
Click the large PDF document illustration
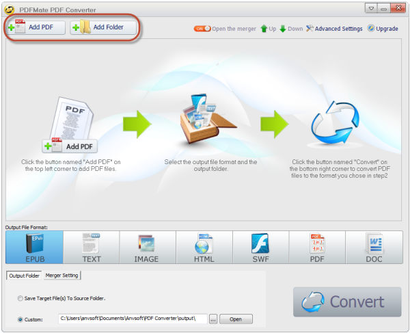pyautogui.click(x=72, y=118)
